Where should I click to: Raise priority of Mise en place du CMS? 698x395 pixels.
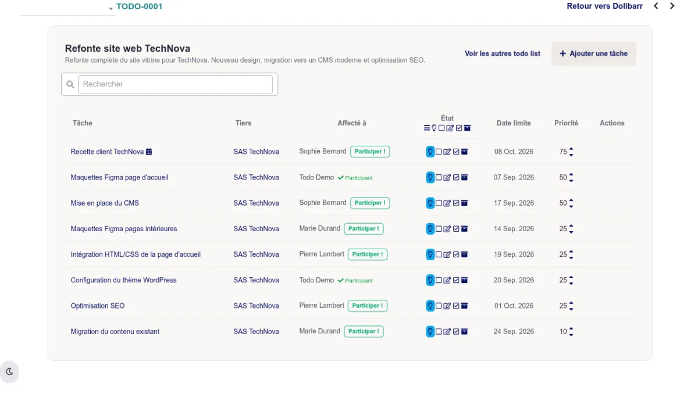(x=571, y=200)
